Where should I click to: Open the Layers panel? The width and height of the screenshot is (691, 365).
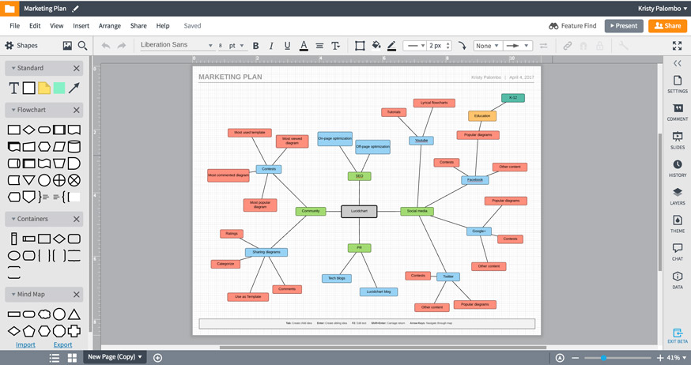[678, 197]
